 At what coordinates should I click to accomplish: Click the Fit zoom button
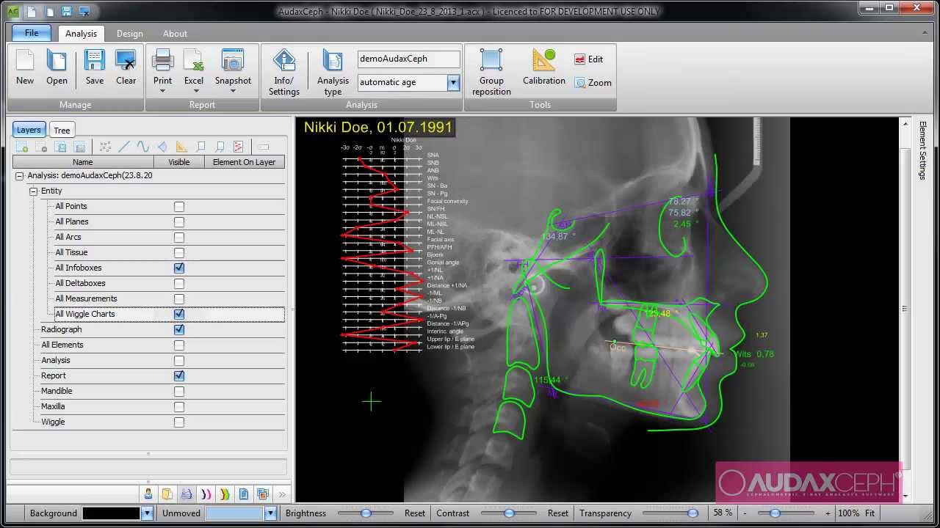click(869, 513)
